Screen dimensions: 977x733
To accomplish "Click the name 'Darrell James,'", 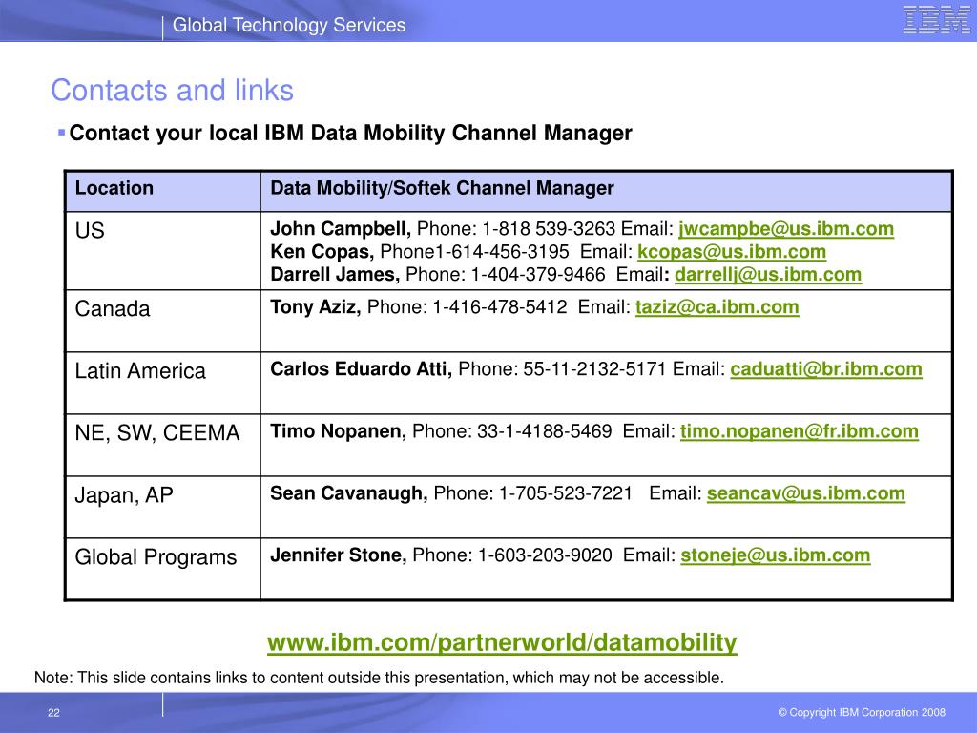I will (335, 275).
